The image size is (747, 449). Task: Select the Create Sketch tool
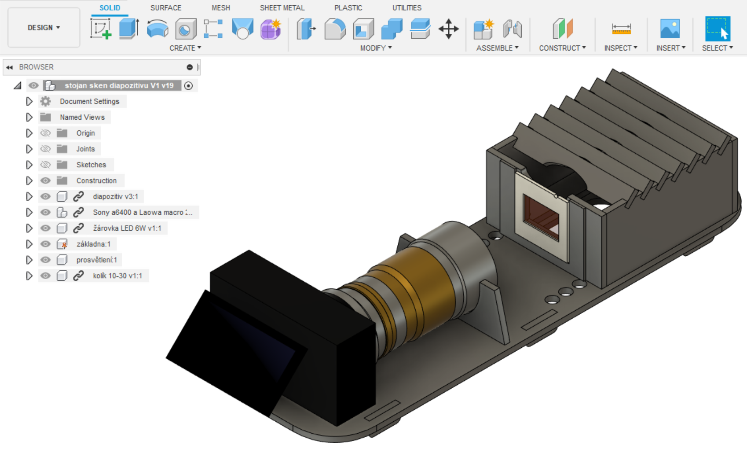[x=101, y=29]
